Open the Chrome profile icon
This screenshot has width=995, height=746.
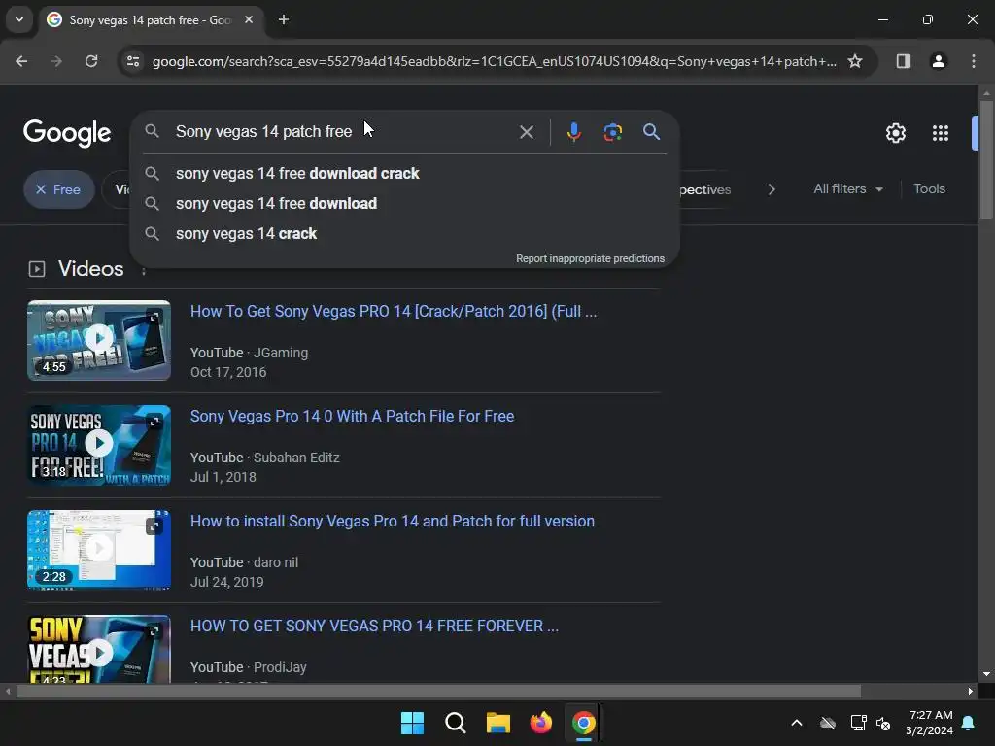938,61
